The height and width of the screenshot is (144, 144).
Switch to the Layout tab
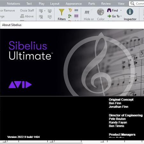click(x=55, y=4)
